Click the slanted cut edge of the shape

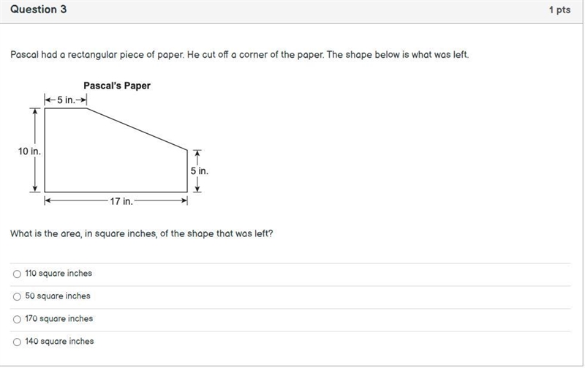137,129
